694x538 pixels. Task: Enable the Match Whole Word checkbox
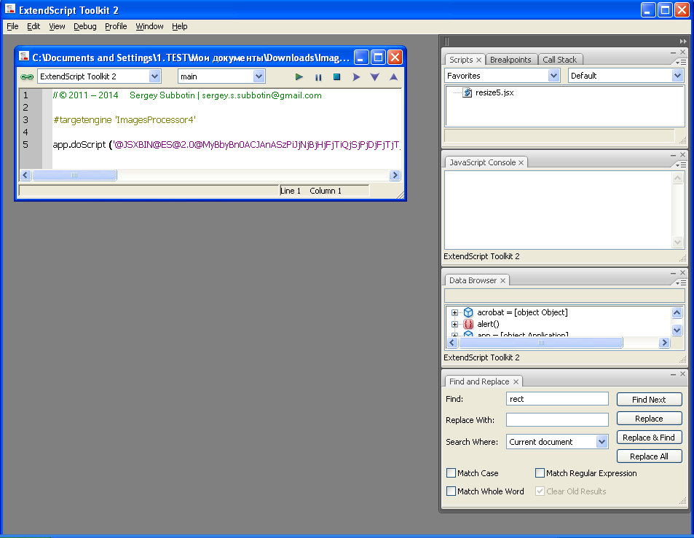[451, 491]
